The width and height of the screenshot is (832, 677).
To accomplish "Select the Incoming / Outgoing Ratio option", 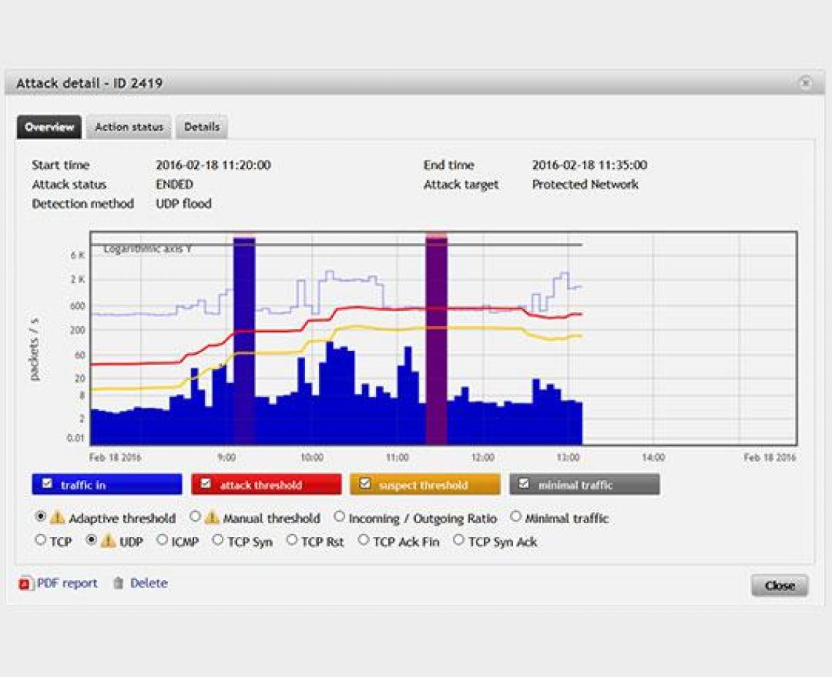I will tap(338, 517).
